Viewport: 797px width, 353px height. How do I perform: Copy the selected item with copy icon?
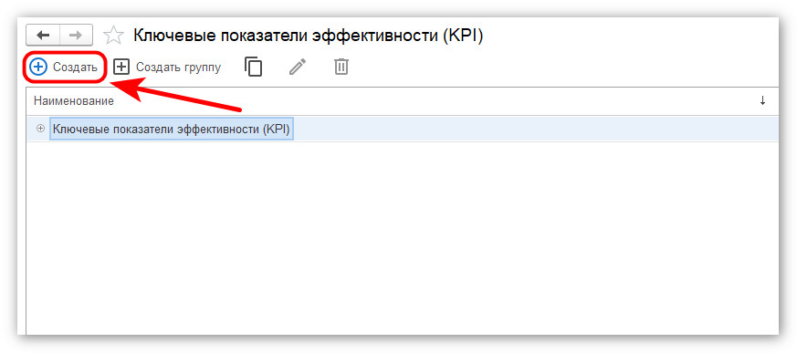tap(254, 67)
